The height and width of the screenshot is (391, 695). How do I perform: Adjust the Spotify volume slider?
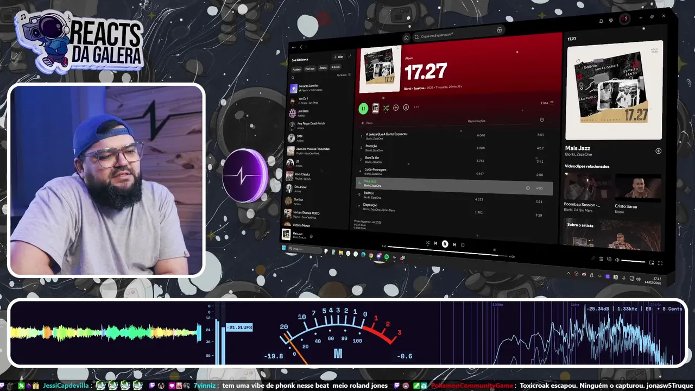tap(633, 262)
